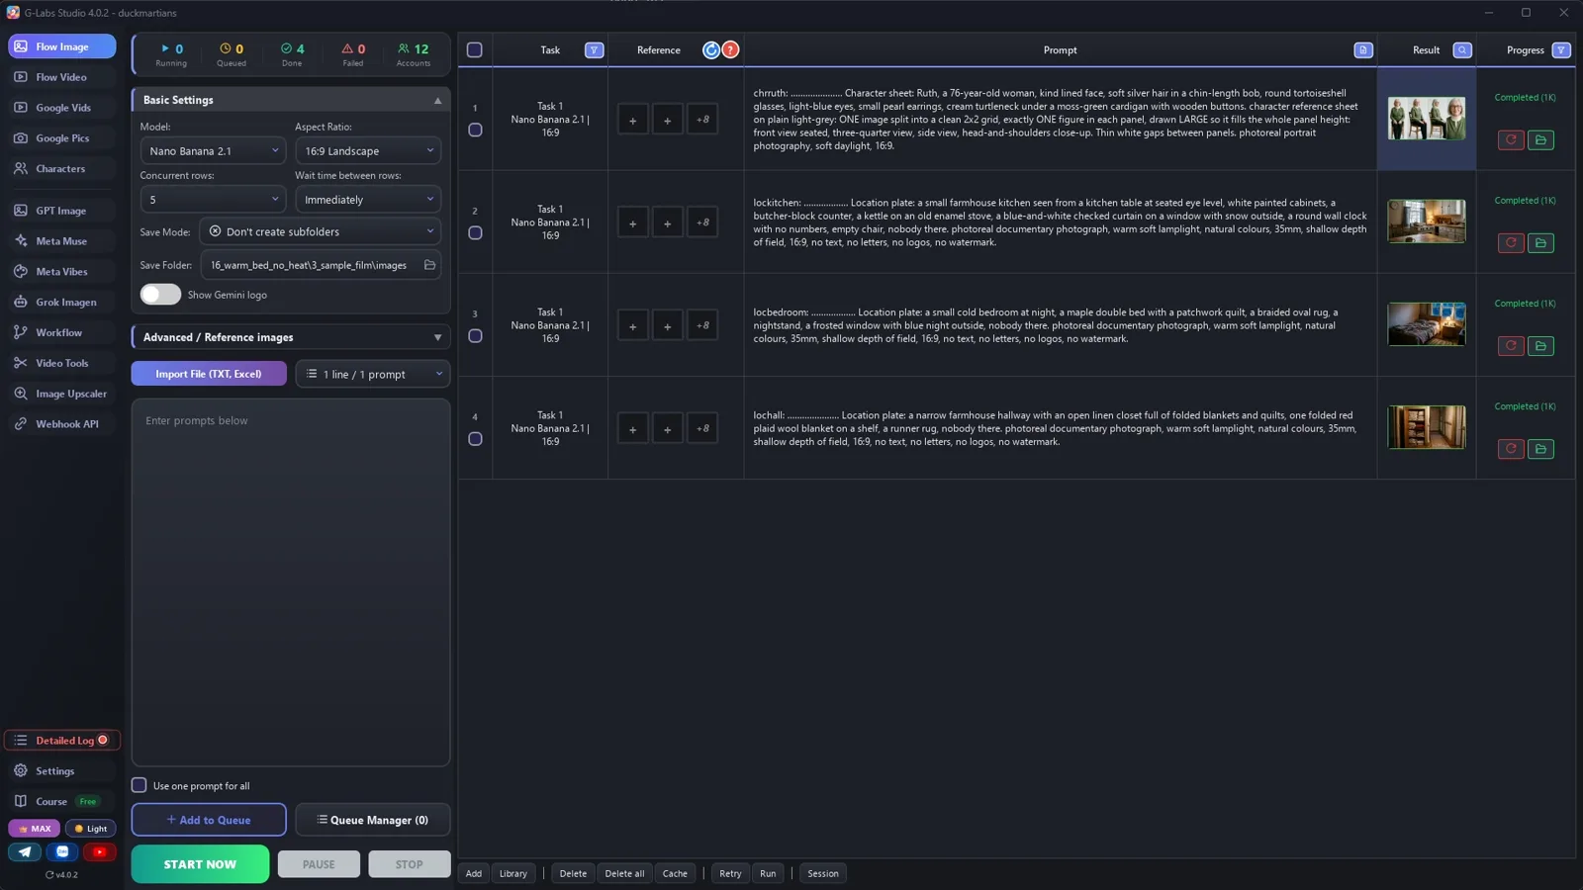Open the Telegram link icon
Screen dimensions: 1583x890
[x=25, y=851]
